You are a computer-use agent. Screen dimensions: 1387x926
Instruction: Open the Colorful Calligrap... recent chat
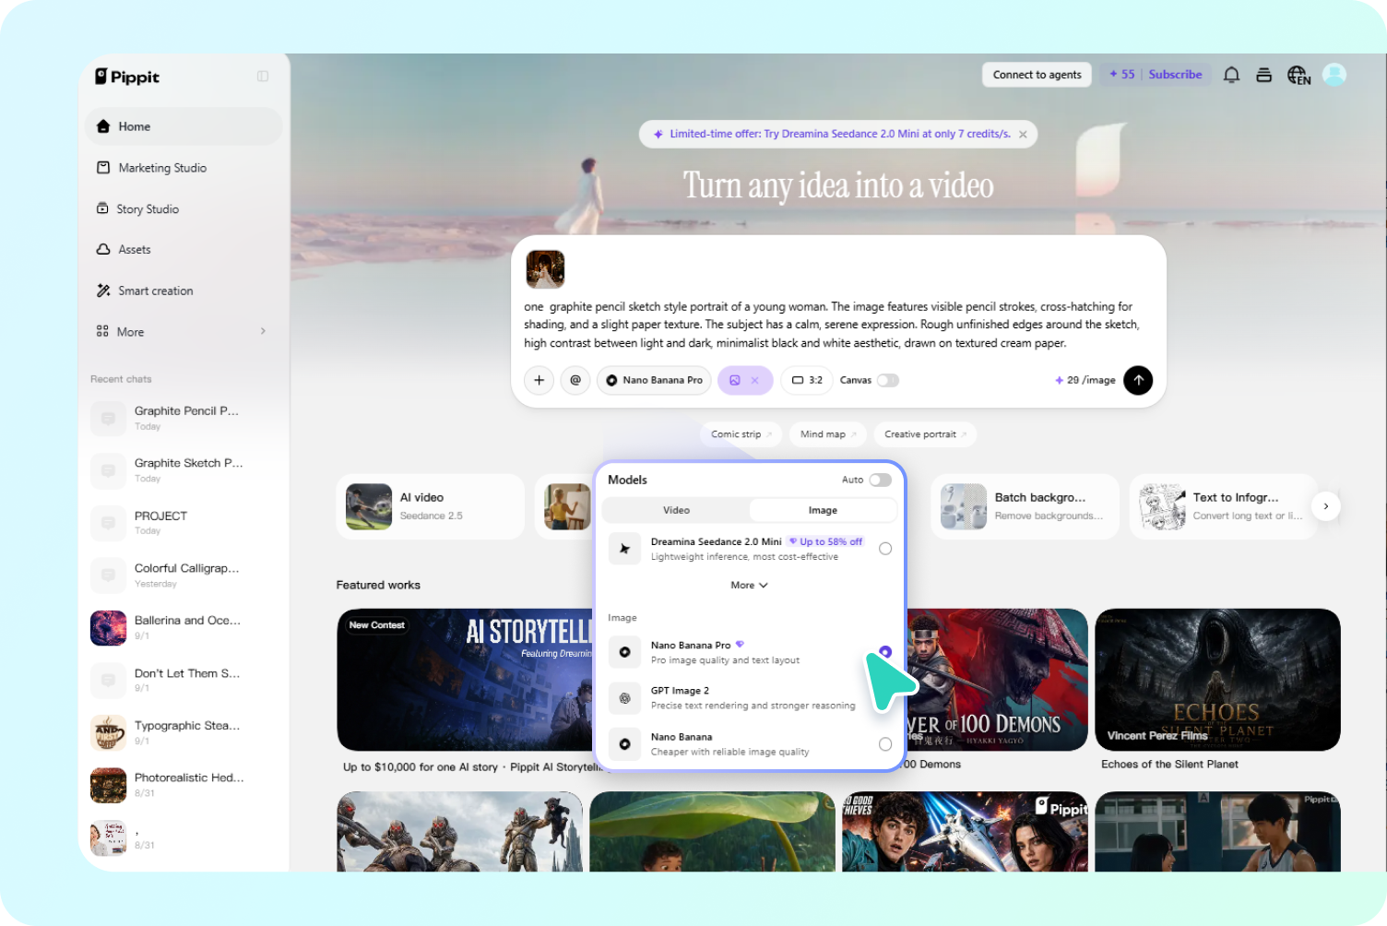coord(184,576)
